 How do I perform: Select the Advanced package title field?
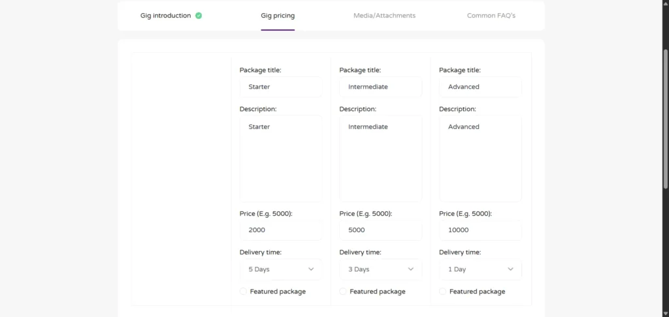(480, 87)
